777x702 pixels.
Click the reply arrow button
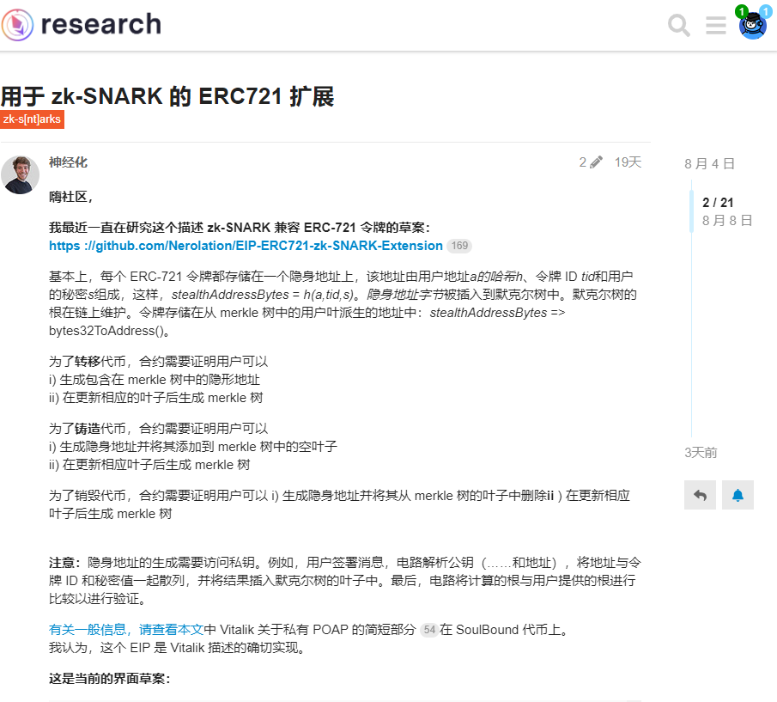click(701, 495)
